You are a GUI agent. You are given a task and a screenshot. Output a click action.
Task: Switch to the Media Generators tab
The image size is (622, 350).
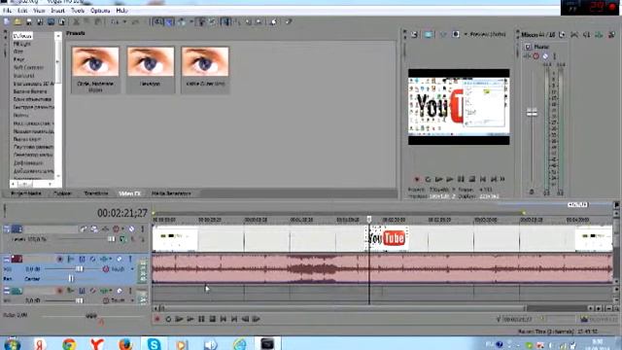(171, 193)
